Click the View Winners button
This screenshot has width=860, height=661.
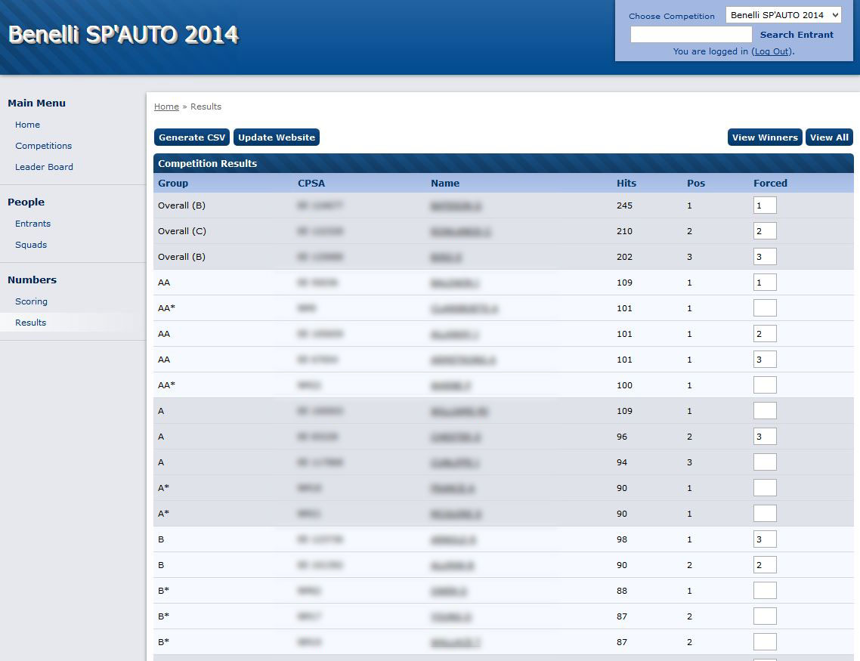point(765,137)
